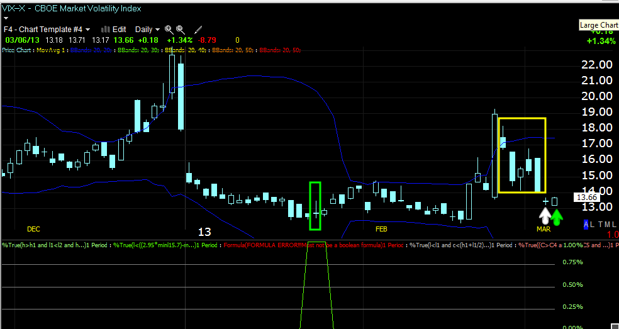The height and width of the screenshot is (329, 619).
Task: Click the FEB month label on time axis
Action: pyautogui.click(x=381, y=229)
